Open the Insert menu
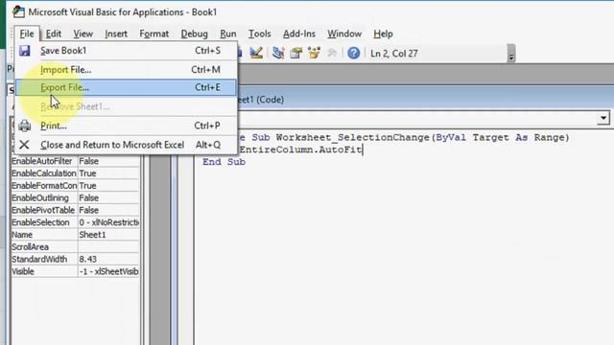The width and height of the screenshot is (614, 345). point(116,34)
